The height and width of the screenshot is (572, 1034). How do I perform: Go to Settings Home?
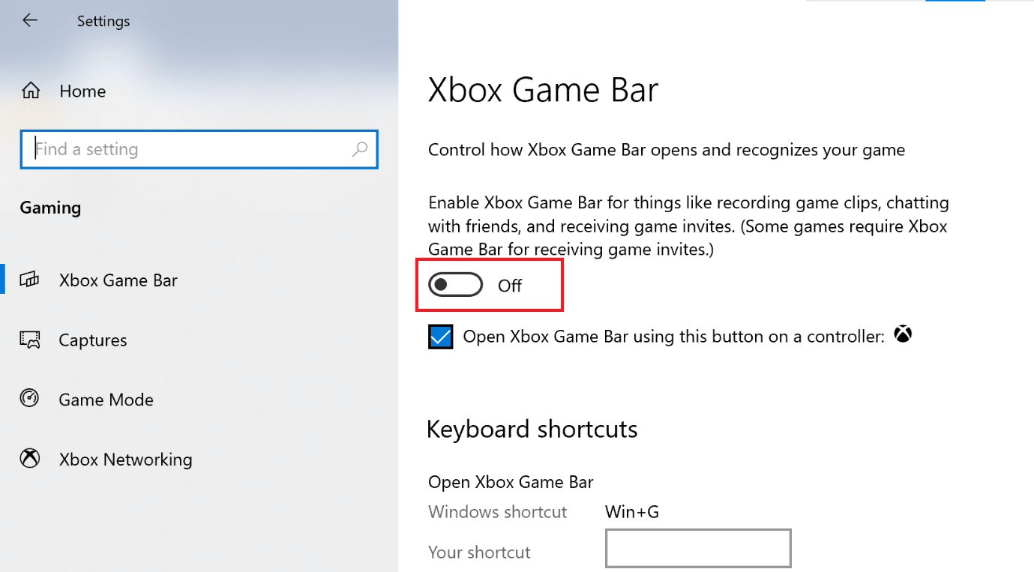pos(82,90)
